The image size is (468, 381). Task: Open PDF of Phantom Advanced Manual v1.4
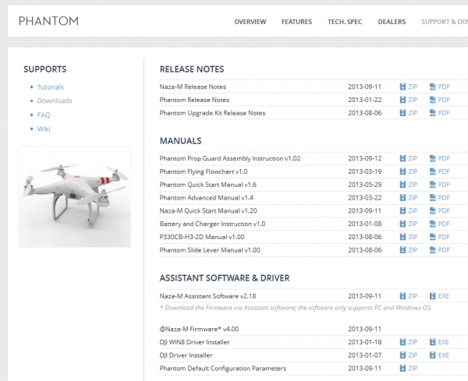(439, 198)
